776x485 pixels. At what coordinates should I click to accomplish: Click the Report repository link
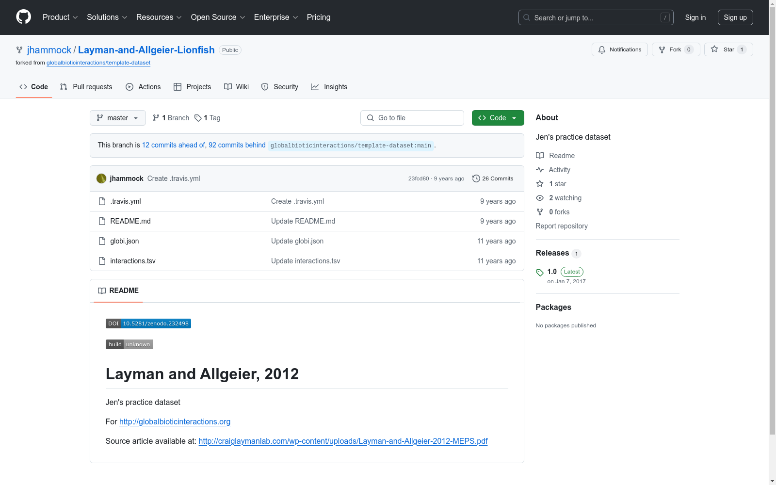(562, 226)
